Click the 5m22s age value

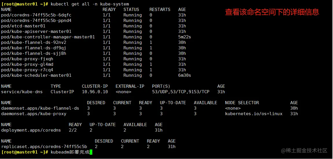pyautogui.click(x=185, y=37)
